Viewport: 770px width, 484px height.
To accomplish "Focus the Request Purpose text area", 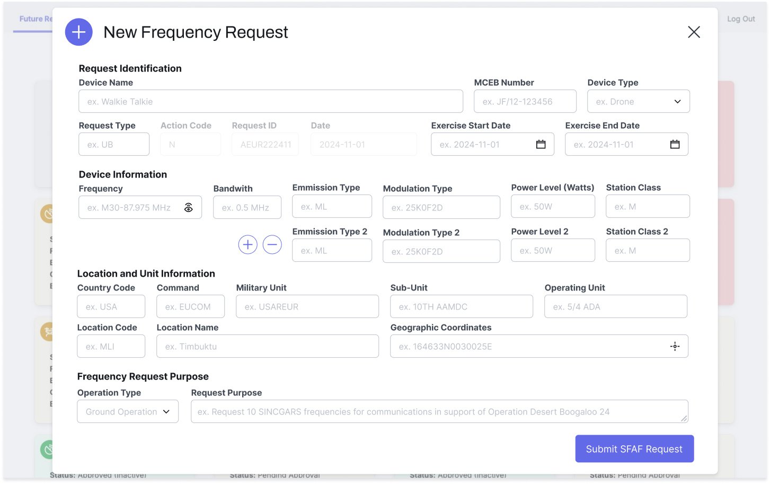I will pos(439,412).
